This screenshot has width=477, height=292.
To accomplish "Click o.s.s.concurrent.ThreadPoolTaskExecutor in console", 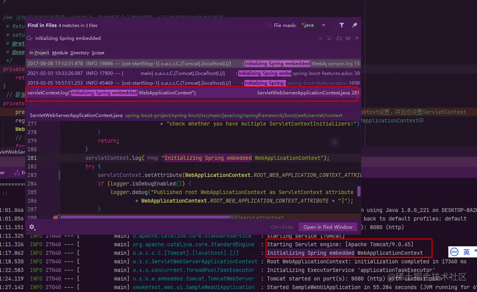I will 193,270.
